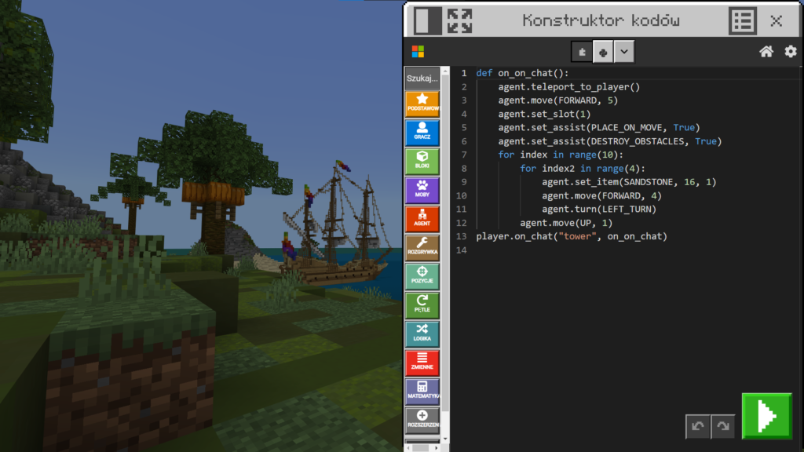Click "agent.turn(LEFT_TURN)" code line

[x=599, y=209]
